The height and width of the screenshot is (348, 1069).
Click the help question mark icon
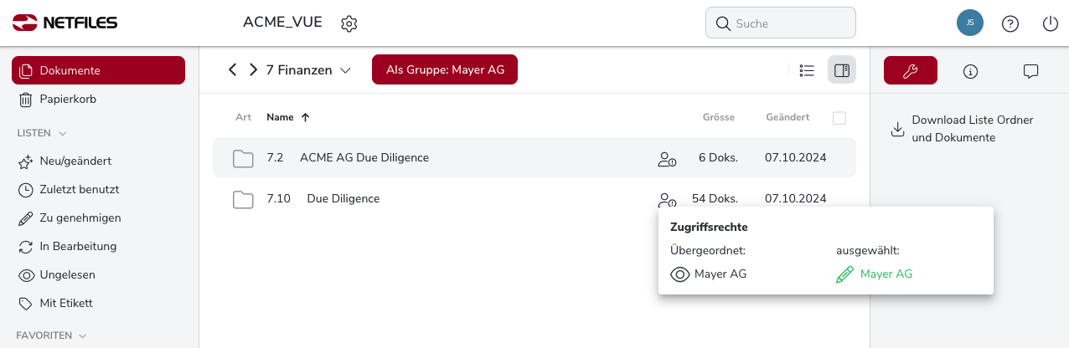[x=1010, y=23]
